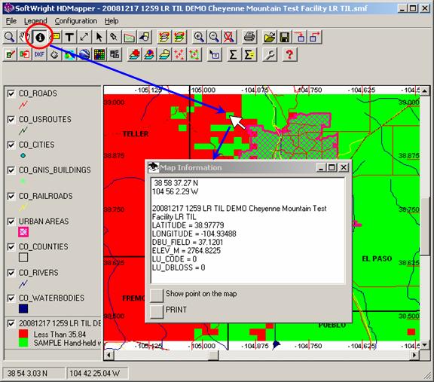
Task: Click the map vertical scrollbar down arrow
Action: tap(425, 344)
